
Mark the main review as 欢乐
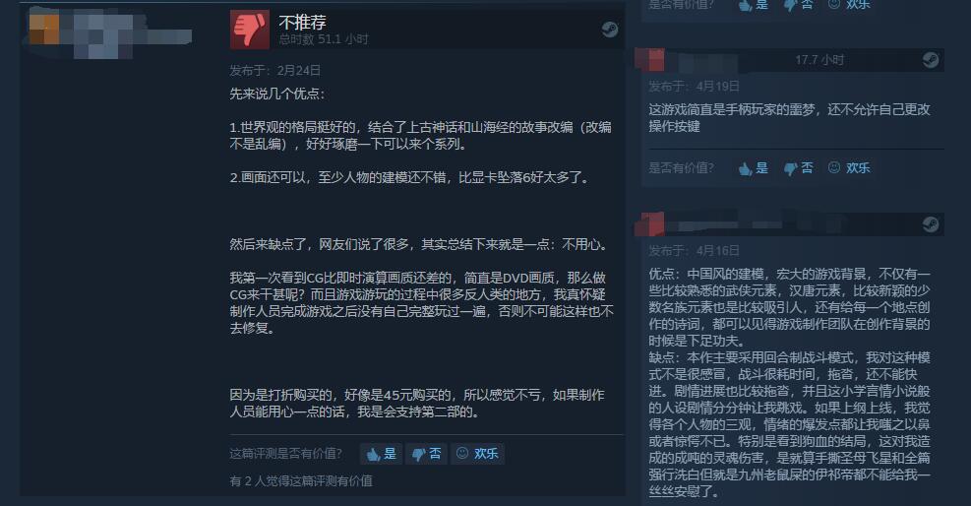coord(477,454)
